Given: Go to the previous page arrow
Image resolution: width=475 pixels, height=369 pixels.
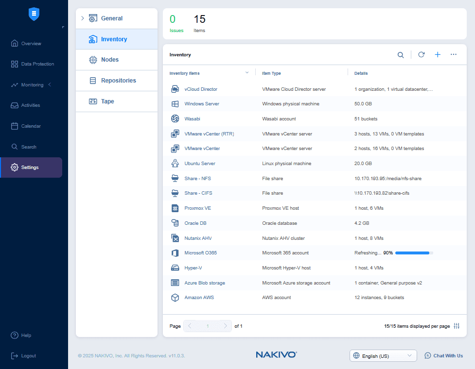Looking at the screenshot, I should [x=190, y=326].
